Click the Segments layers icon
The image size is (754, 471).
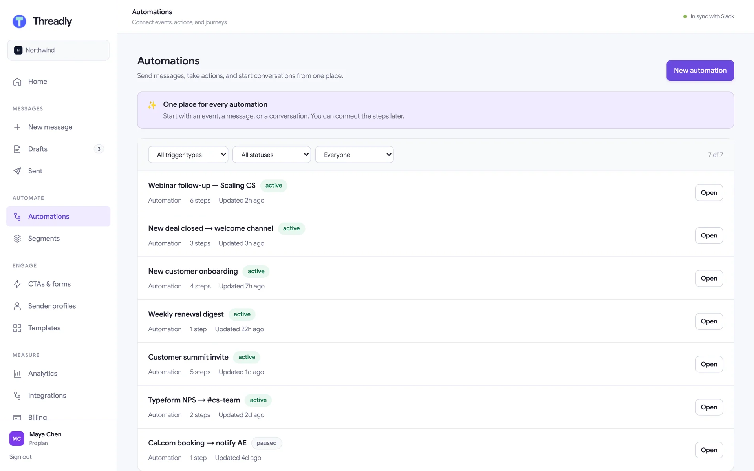[17, 239]
